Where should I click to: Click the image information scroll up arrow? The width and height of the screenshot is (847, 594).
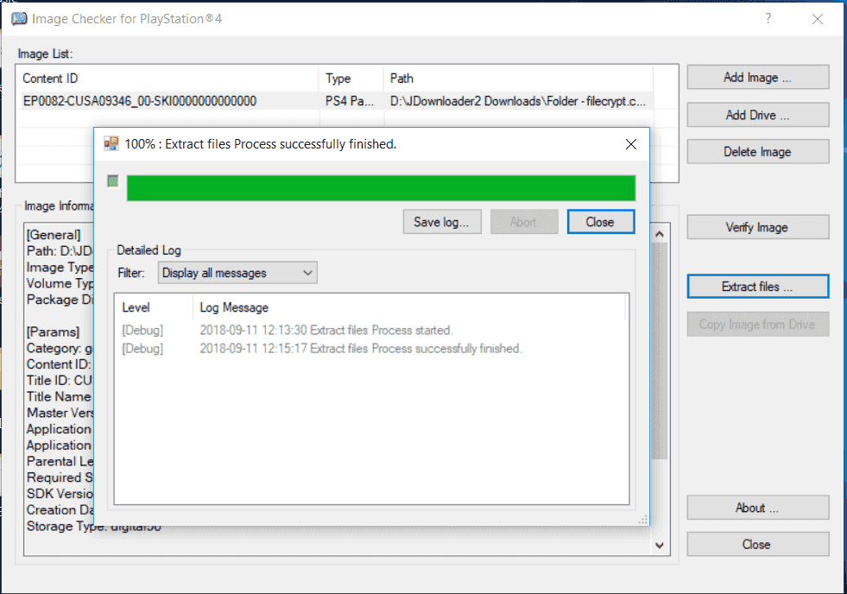[x=659, y=234]
